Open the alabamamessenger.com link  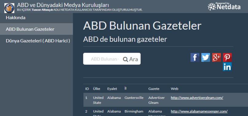coord(199,111)
